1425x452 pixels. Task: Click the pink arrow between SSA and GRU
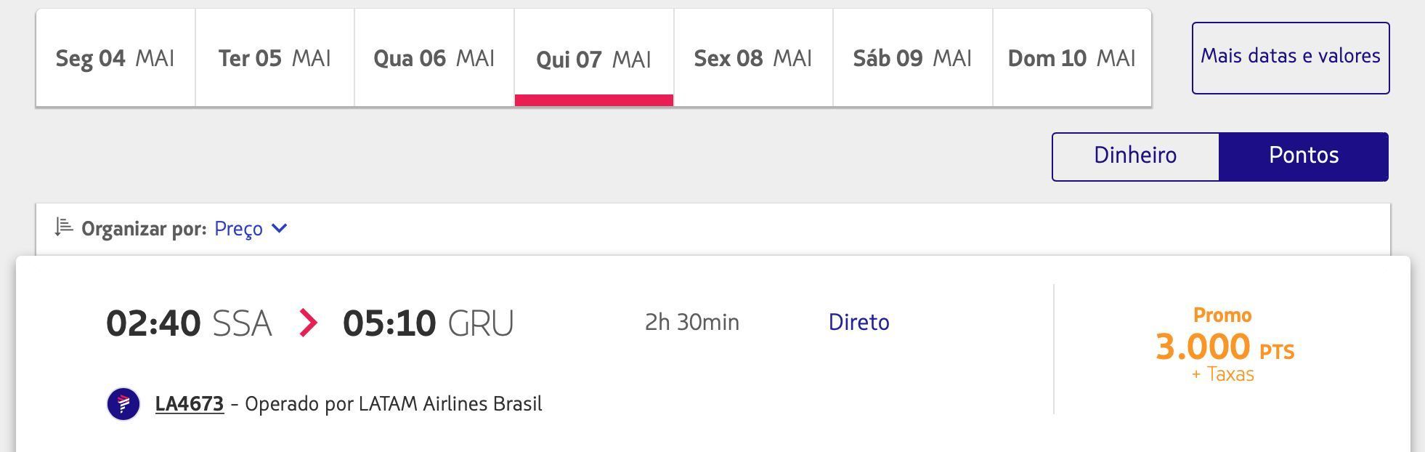(308, 323)
